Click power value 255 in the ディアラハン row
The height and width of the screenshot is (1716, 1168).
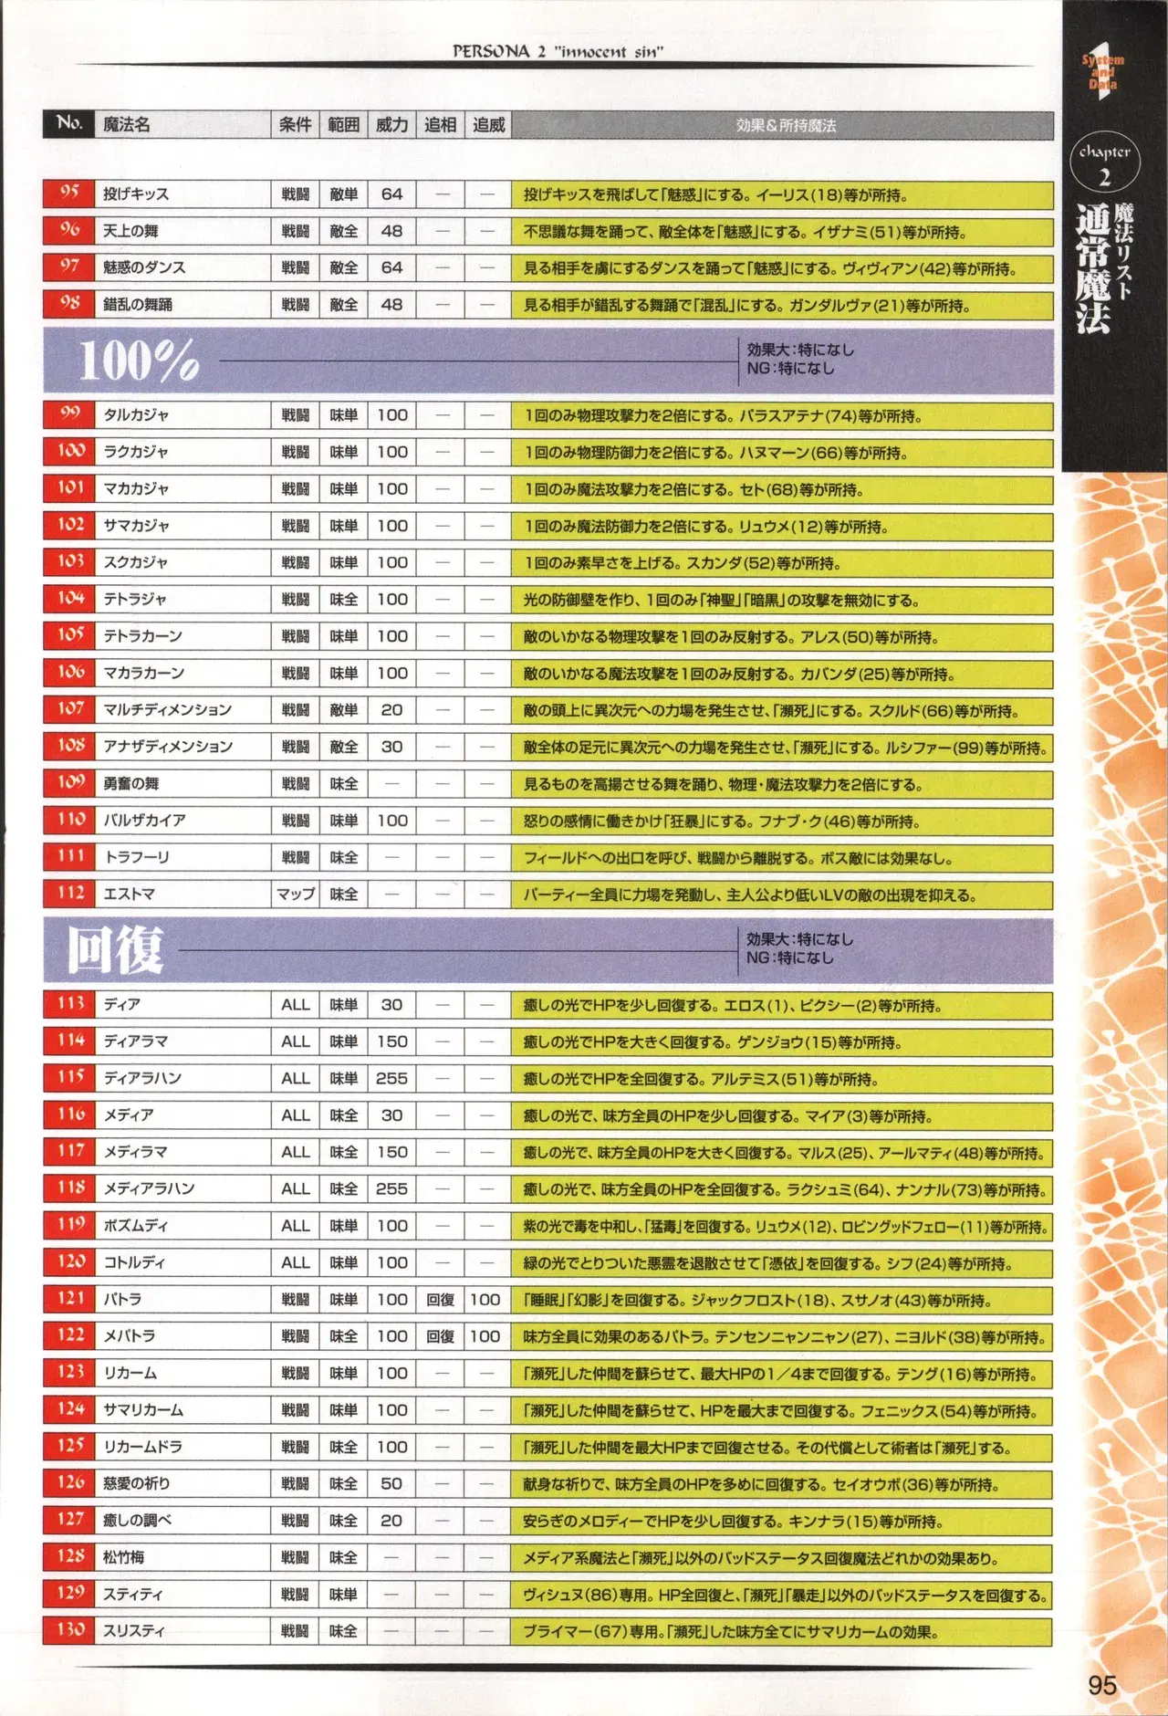(x=391, y=1079)
